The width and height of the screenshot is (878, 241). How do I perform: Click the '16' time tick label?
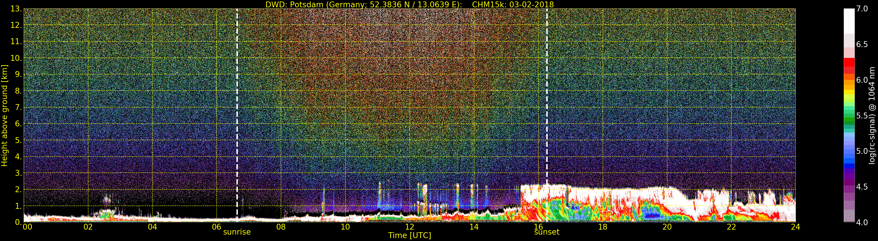538,227
